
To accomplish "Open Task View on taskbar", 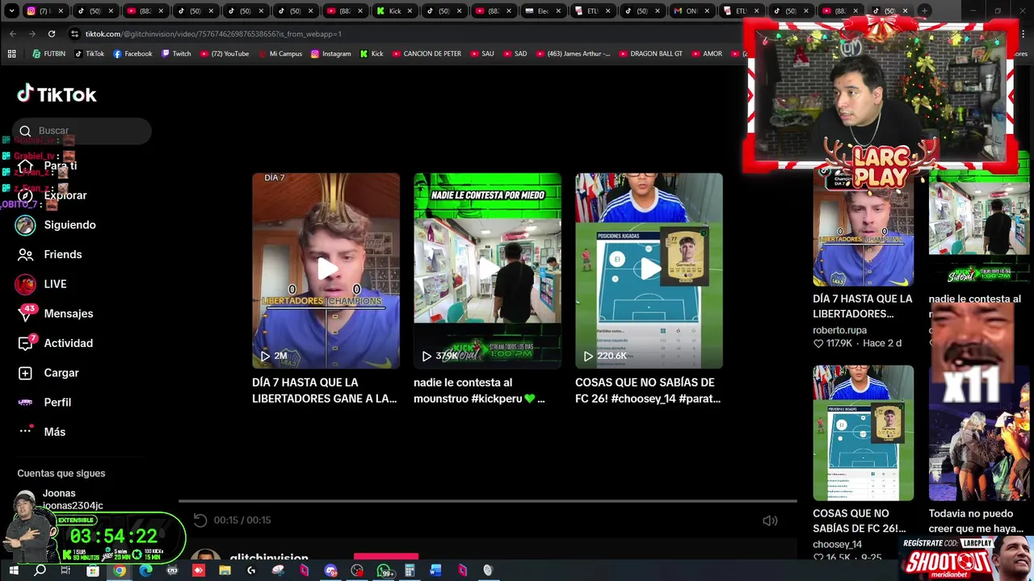I will (66, 571).
